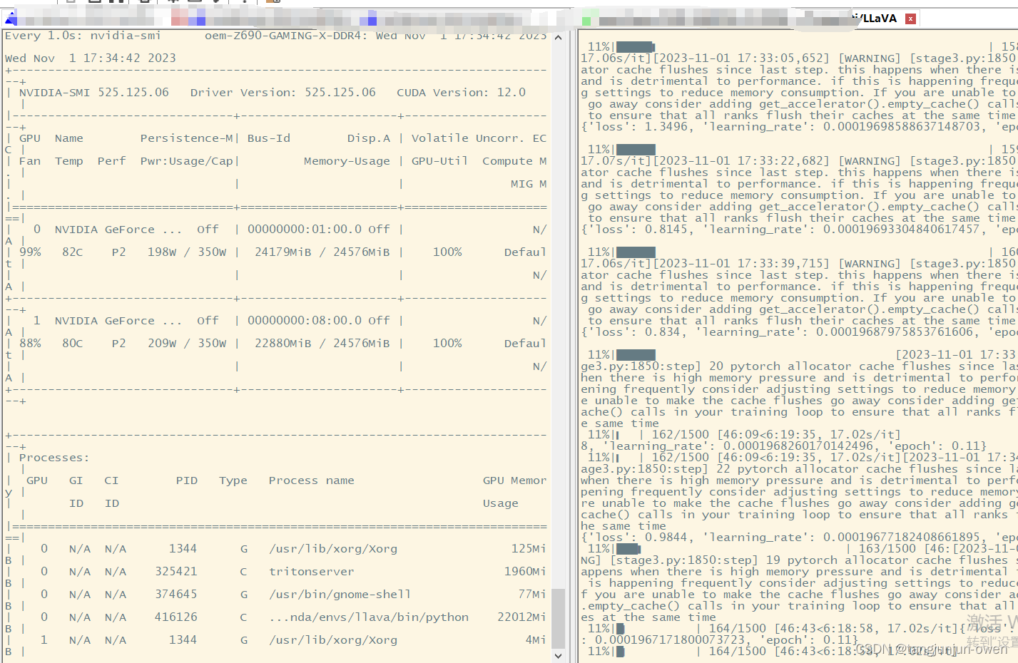Click learning rate '0.00019693304840617457' in log
This screenshot has width=1018, height=663.
coord(902,230)
